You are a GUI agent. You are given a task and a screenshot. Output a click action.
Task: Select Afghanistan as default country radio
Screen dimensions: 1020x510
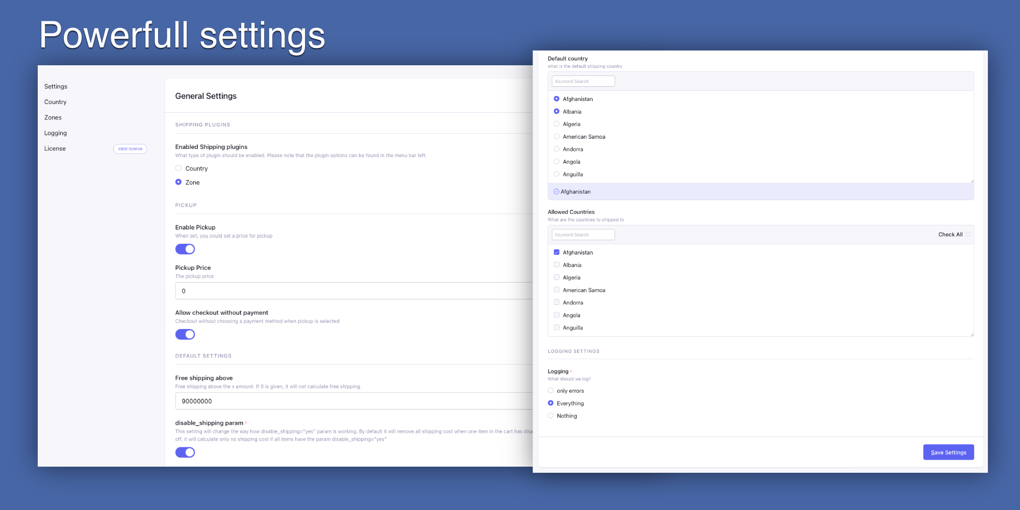click(556, 99)
